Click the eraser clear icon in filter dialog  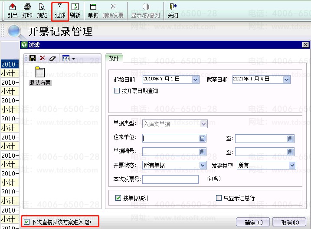[52, 58]
